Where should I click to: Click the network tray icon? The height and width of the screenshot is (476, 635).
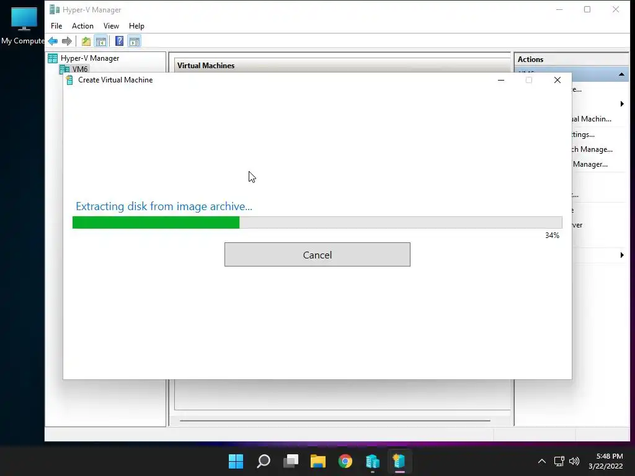pos(559,461)
